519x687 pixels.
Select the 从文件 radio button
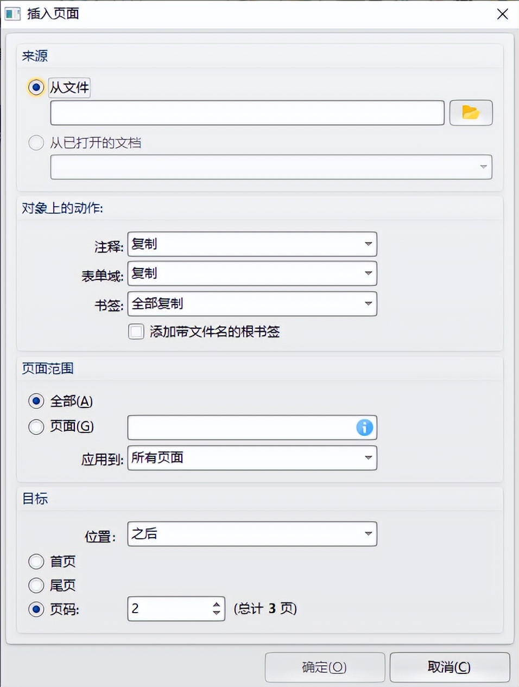(x=36, y=87)
